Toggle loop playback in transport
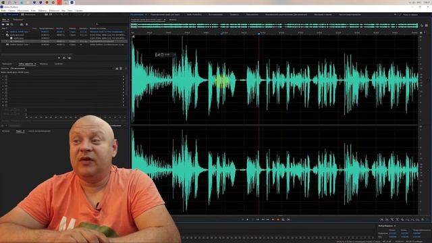The height and width of the screenshot is (243, 432). tap(283, 219)
